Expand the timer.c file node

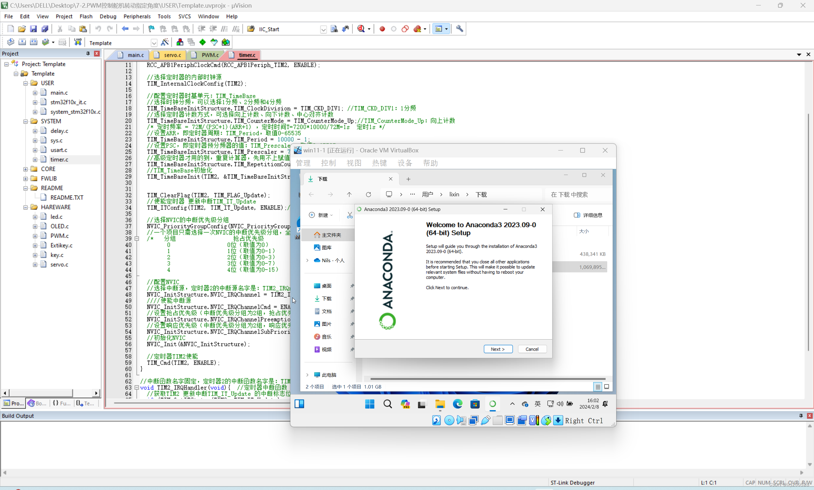point(35,160)
